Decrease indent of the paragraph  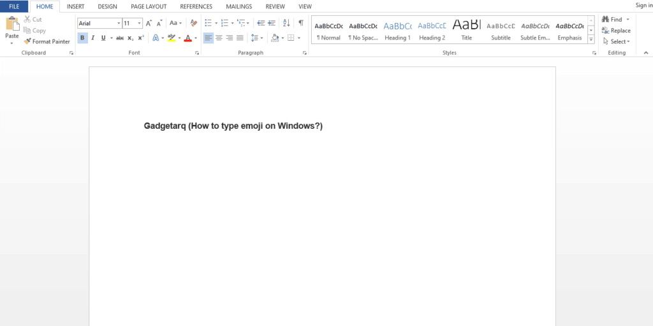(261, 24)
